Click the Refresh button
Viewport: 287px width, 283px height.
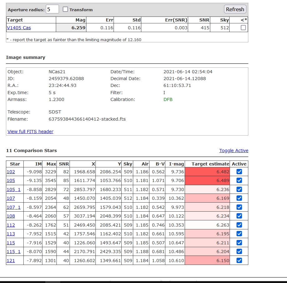235,9
